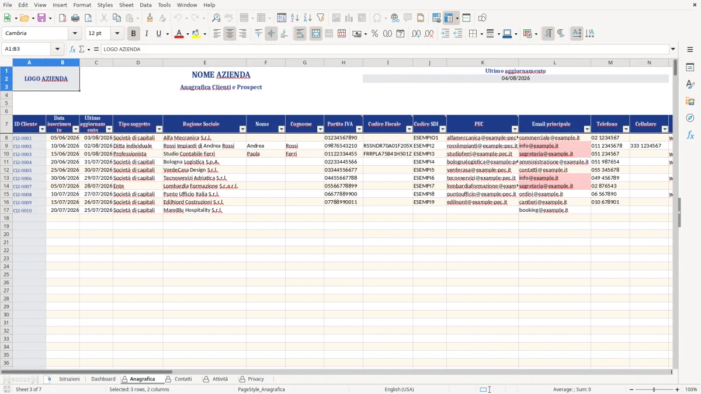
Task: Click Add Decimal Place icon
Action: pos(417,34)
